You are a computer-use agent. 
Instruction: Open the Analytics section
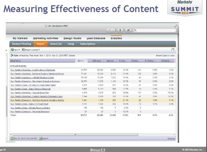tap(116, 38)
